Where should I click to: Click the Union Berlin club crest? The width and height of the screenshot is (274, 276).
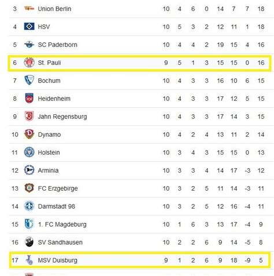pyautogui.click(x=29, y=9)
